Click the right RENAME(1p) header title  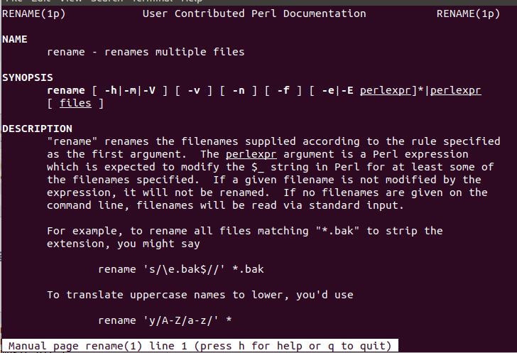tap(468, 14)
